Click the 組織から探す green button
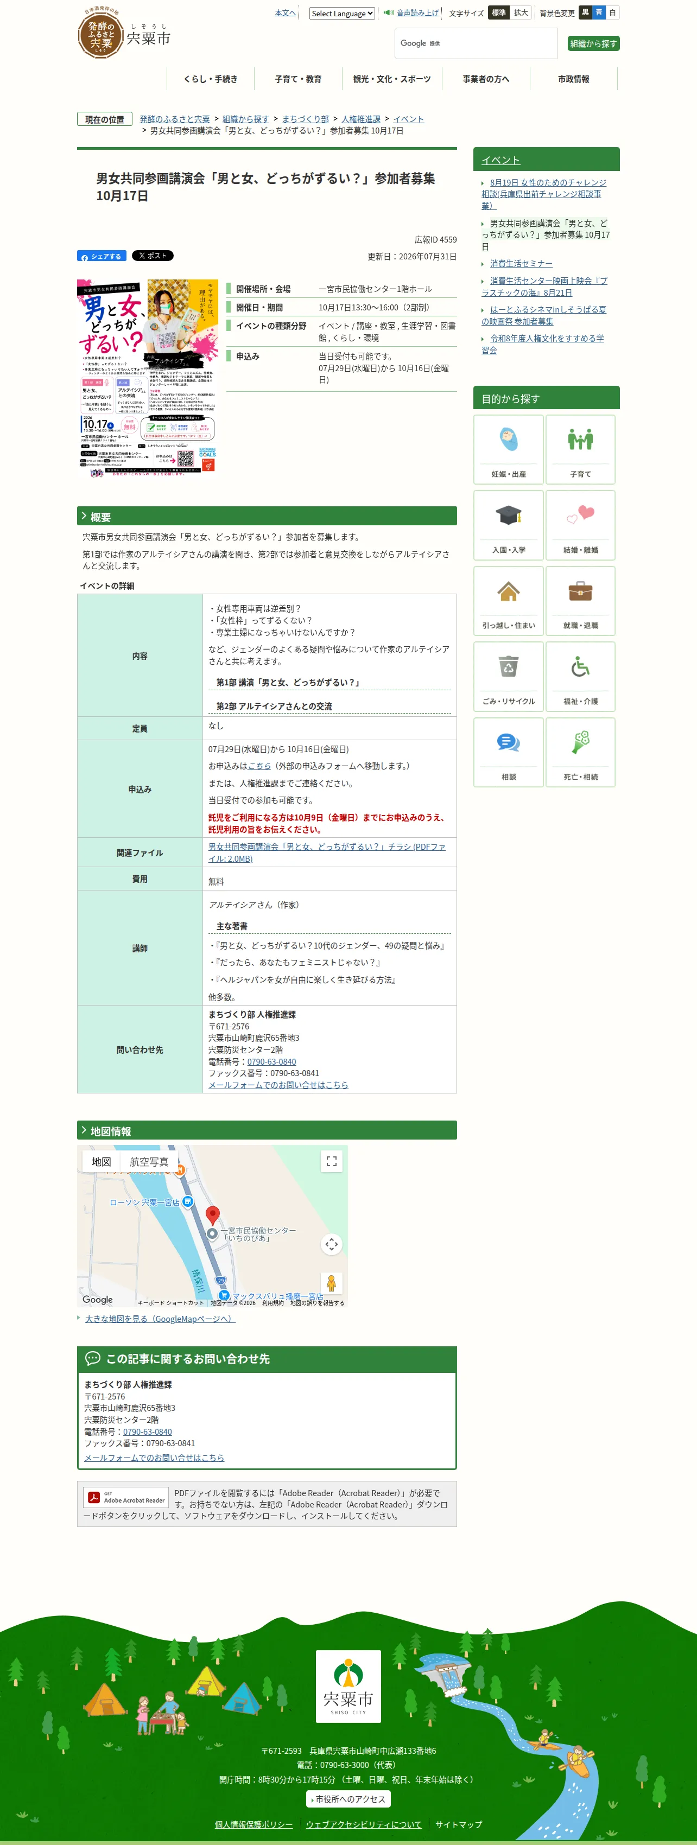 (x=593, y=44)
